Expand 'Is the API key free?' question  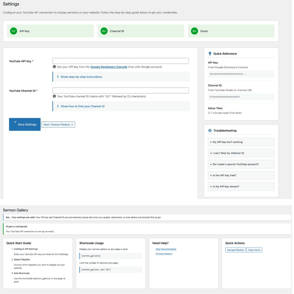[241, 175]
